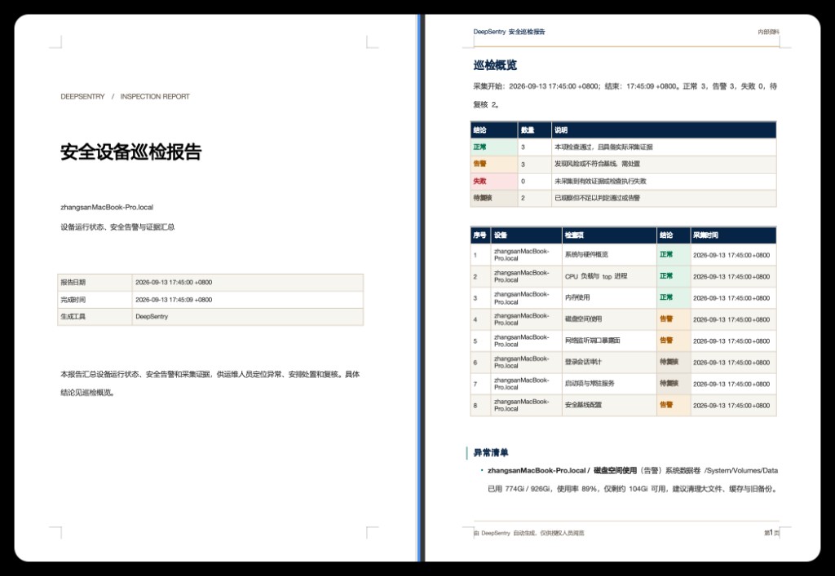835x576 pixels.
Task: Click the description "本项检查通过，且具备实际采集证据"
Action: [603, 147]
